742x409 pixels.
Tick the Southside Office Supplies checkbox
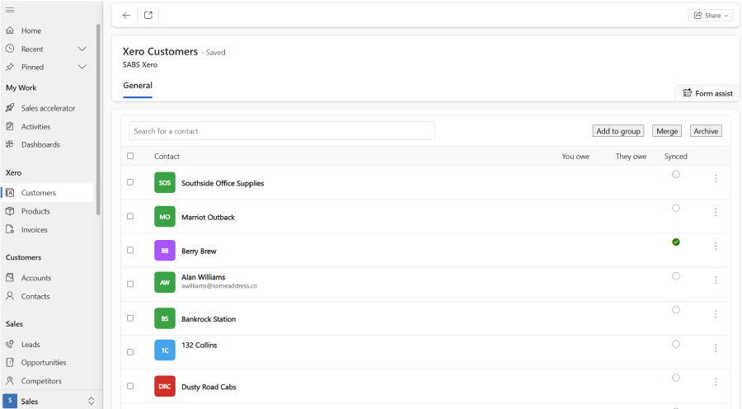[x=130, y=182]
